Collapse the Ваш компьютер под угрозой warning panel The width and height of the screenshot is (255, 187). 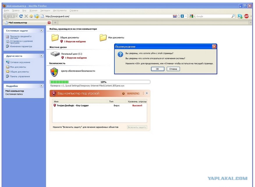click(x=147, y=93)
